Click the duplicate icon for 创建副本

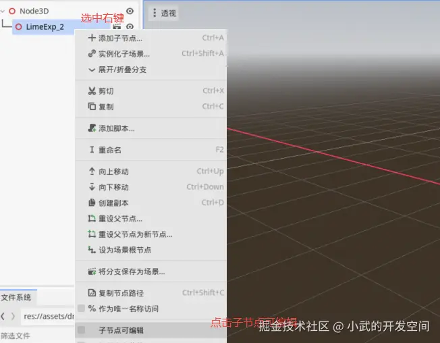(x=92, y=203)
